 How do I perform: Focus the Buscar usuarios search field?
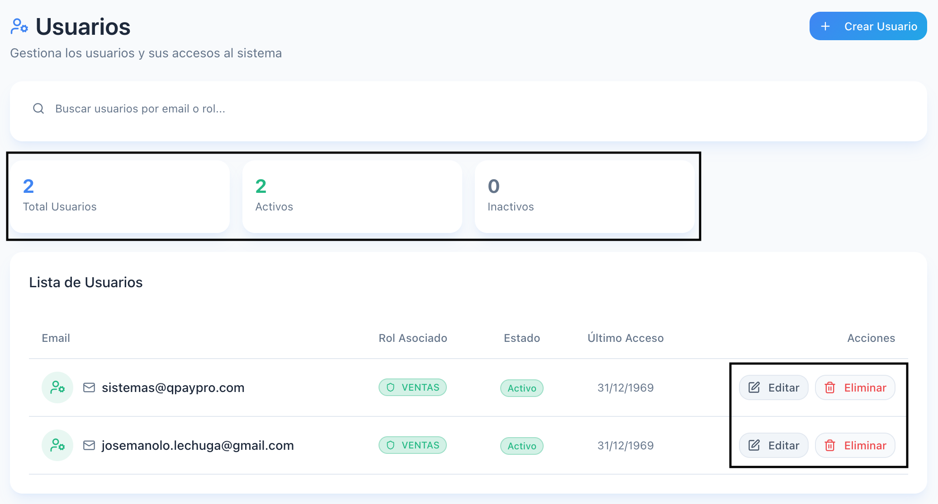pyautogui.click(x=452, y=109)
